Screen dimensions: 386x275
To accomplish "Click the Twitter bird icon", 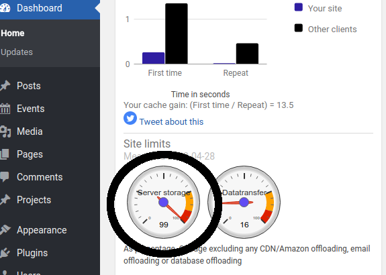I will click(130, 118).
